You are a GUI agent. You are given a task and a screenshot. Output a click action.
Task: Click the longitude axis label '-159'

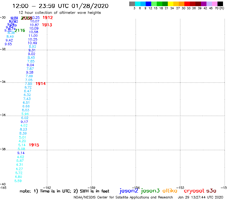91,188
